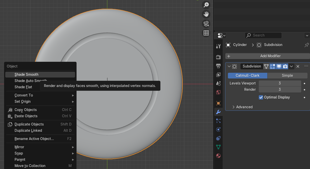Open the Particles properties tab icon
The image size is (310, 169).
(x=218, y=121)
